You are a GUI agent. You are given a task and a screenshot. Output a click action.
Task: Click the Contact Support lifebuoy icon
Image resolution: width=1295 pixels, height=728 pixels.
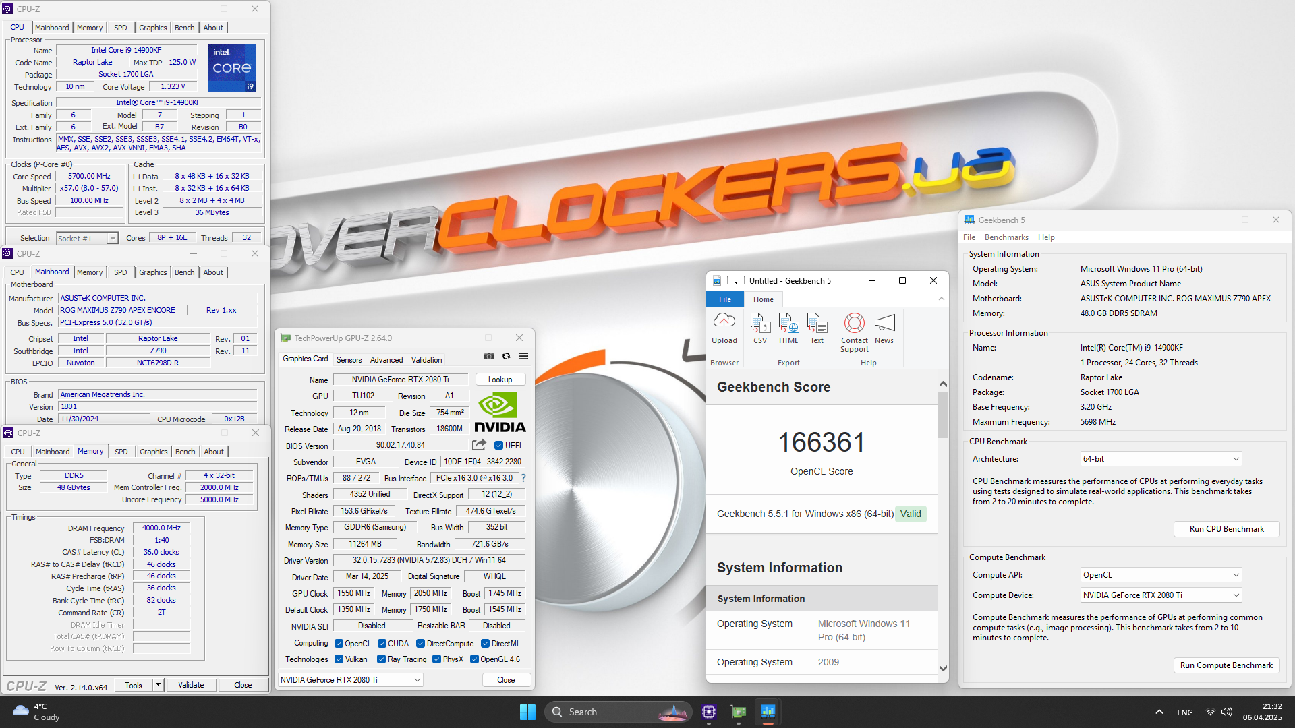854,323
